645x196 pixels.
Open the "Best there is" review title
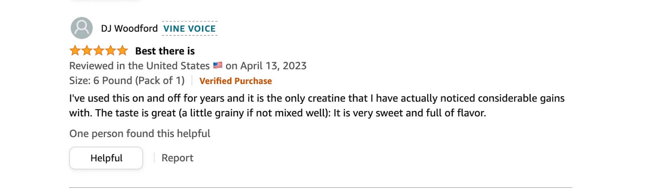(x=165, y=51)
